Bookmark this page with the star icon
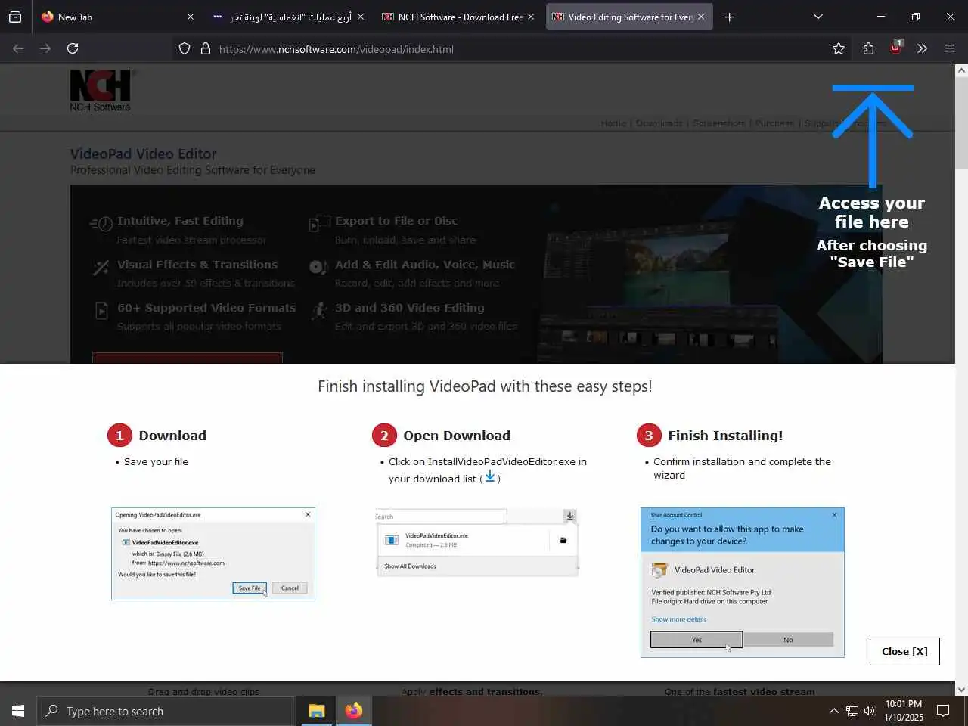Viewport: 968px width, 726px height. tap(838, 49)
